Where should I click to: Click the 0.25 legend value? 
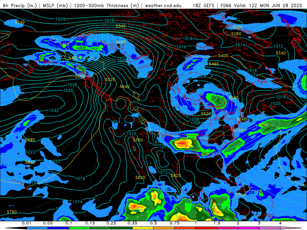[111, 223]
